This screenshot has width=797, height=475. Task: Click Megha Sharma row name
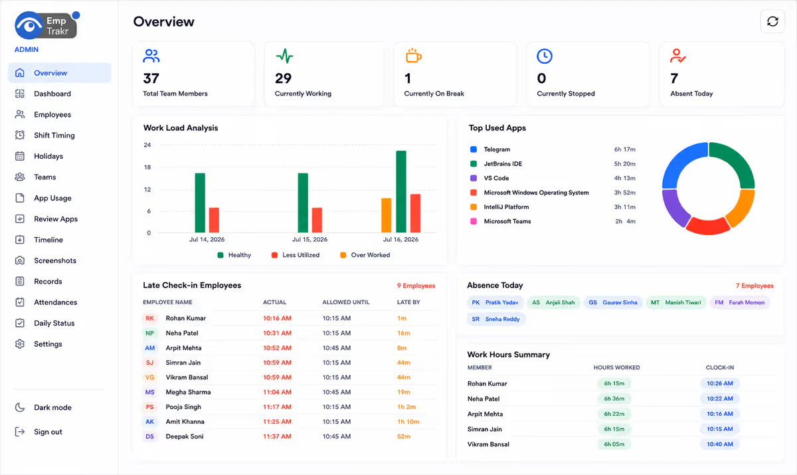[x=188, y=392]
